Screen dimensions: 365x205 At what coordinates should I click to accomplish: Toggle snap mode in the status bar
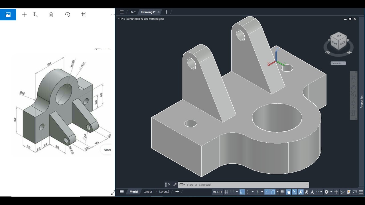(x=232, y=192)
